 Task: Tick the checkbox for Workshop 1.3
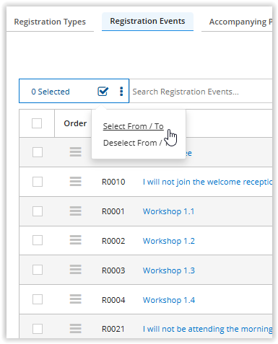tap(38, 270)
